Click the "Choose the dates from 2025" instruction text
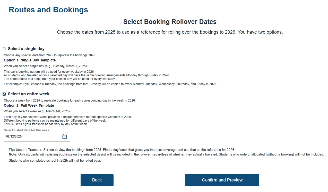The width and height of the screenshot is (328, 192). (170, 32)
